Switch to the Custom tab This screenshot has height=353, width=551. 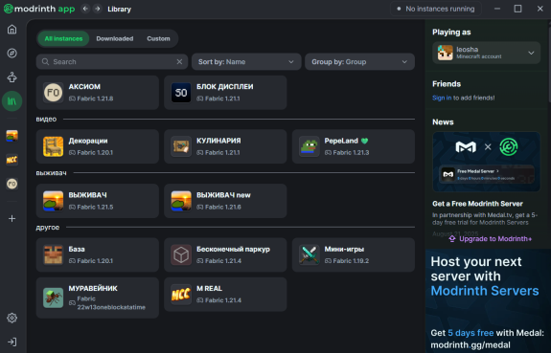click(158, 38)
